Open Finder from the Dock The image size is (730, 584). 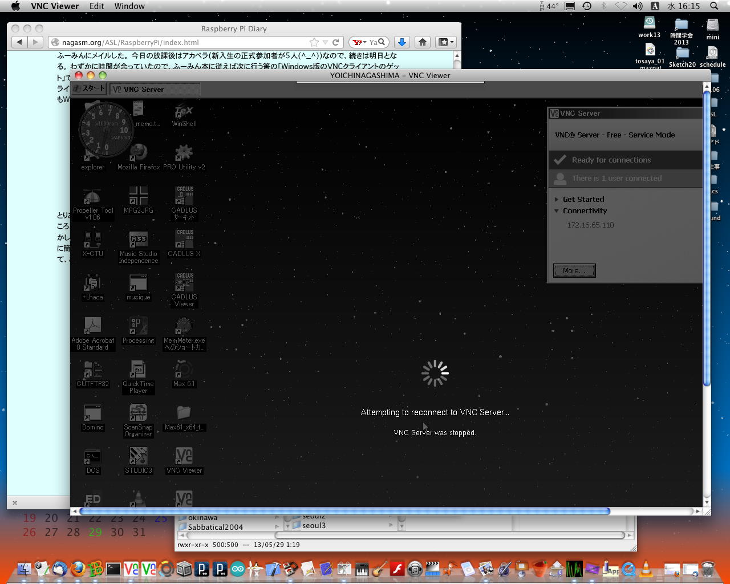[x=25, y=569]
